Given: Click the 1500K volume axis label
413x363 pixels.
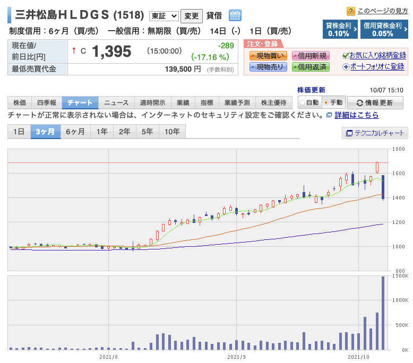Looking at the screenshot, I should 400,276.
